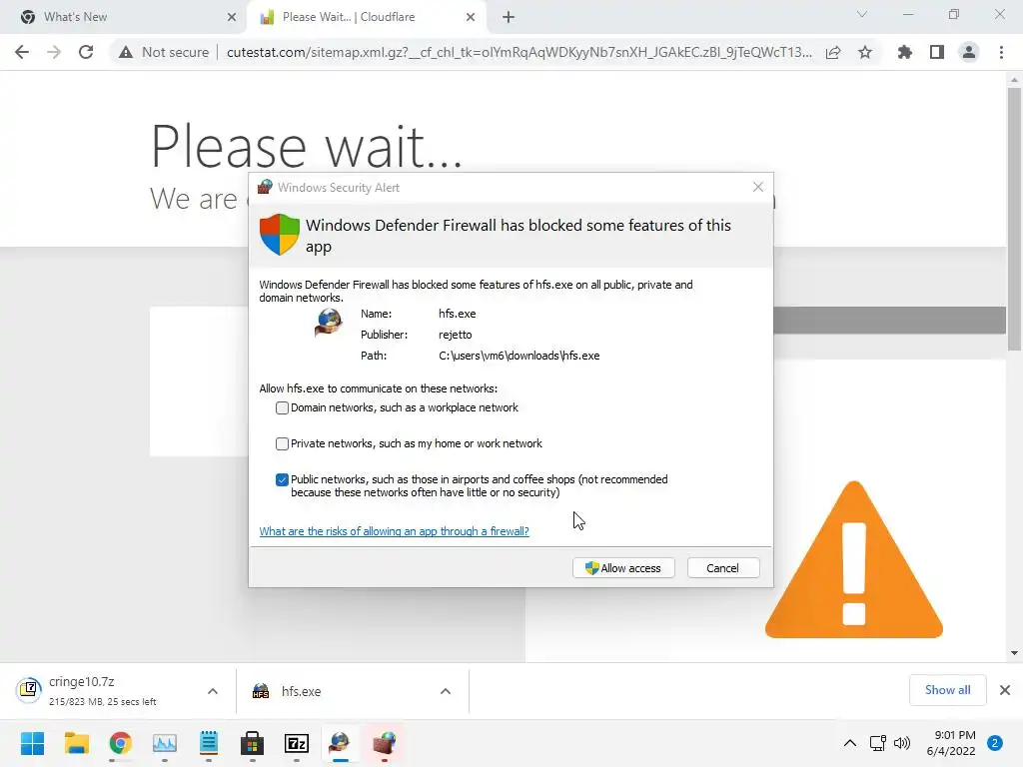
Task: Click the Windows Defender shield icon
Action: point(280,234)
